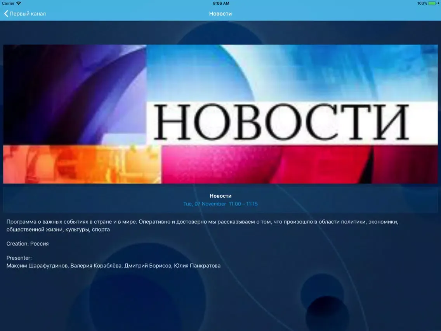This screenshot has height=331, width=441.
Task: Tap the Presenter: label
Action: click(19, 258)
